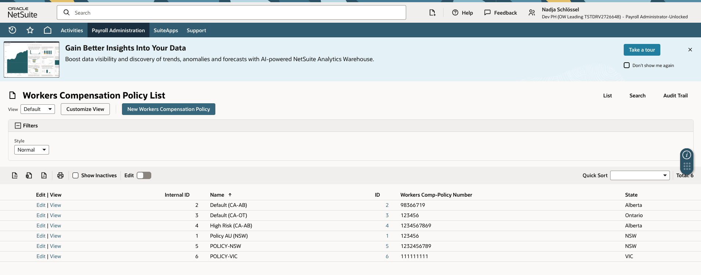Edit the Policy AU (NSW) row

tap(41, 236)
